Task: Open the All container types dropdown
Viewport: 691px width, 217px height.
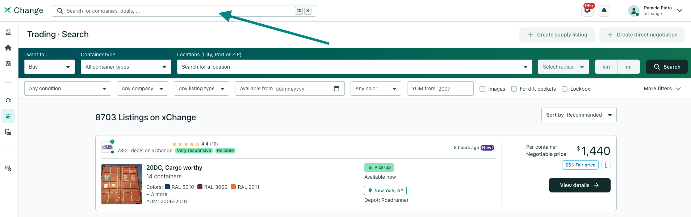Action: (126, 67)
